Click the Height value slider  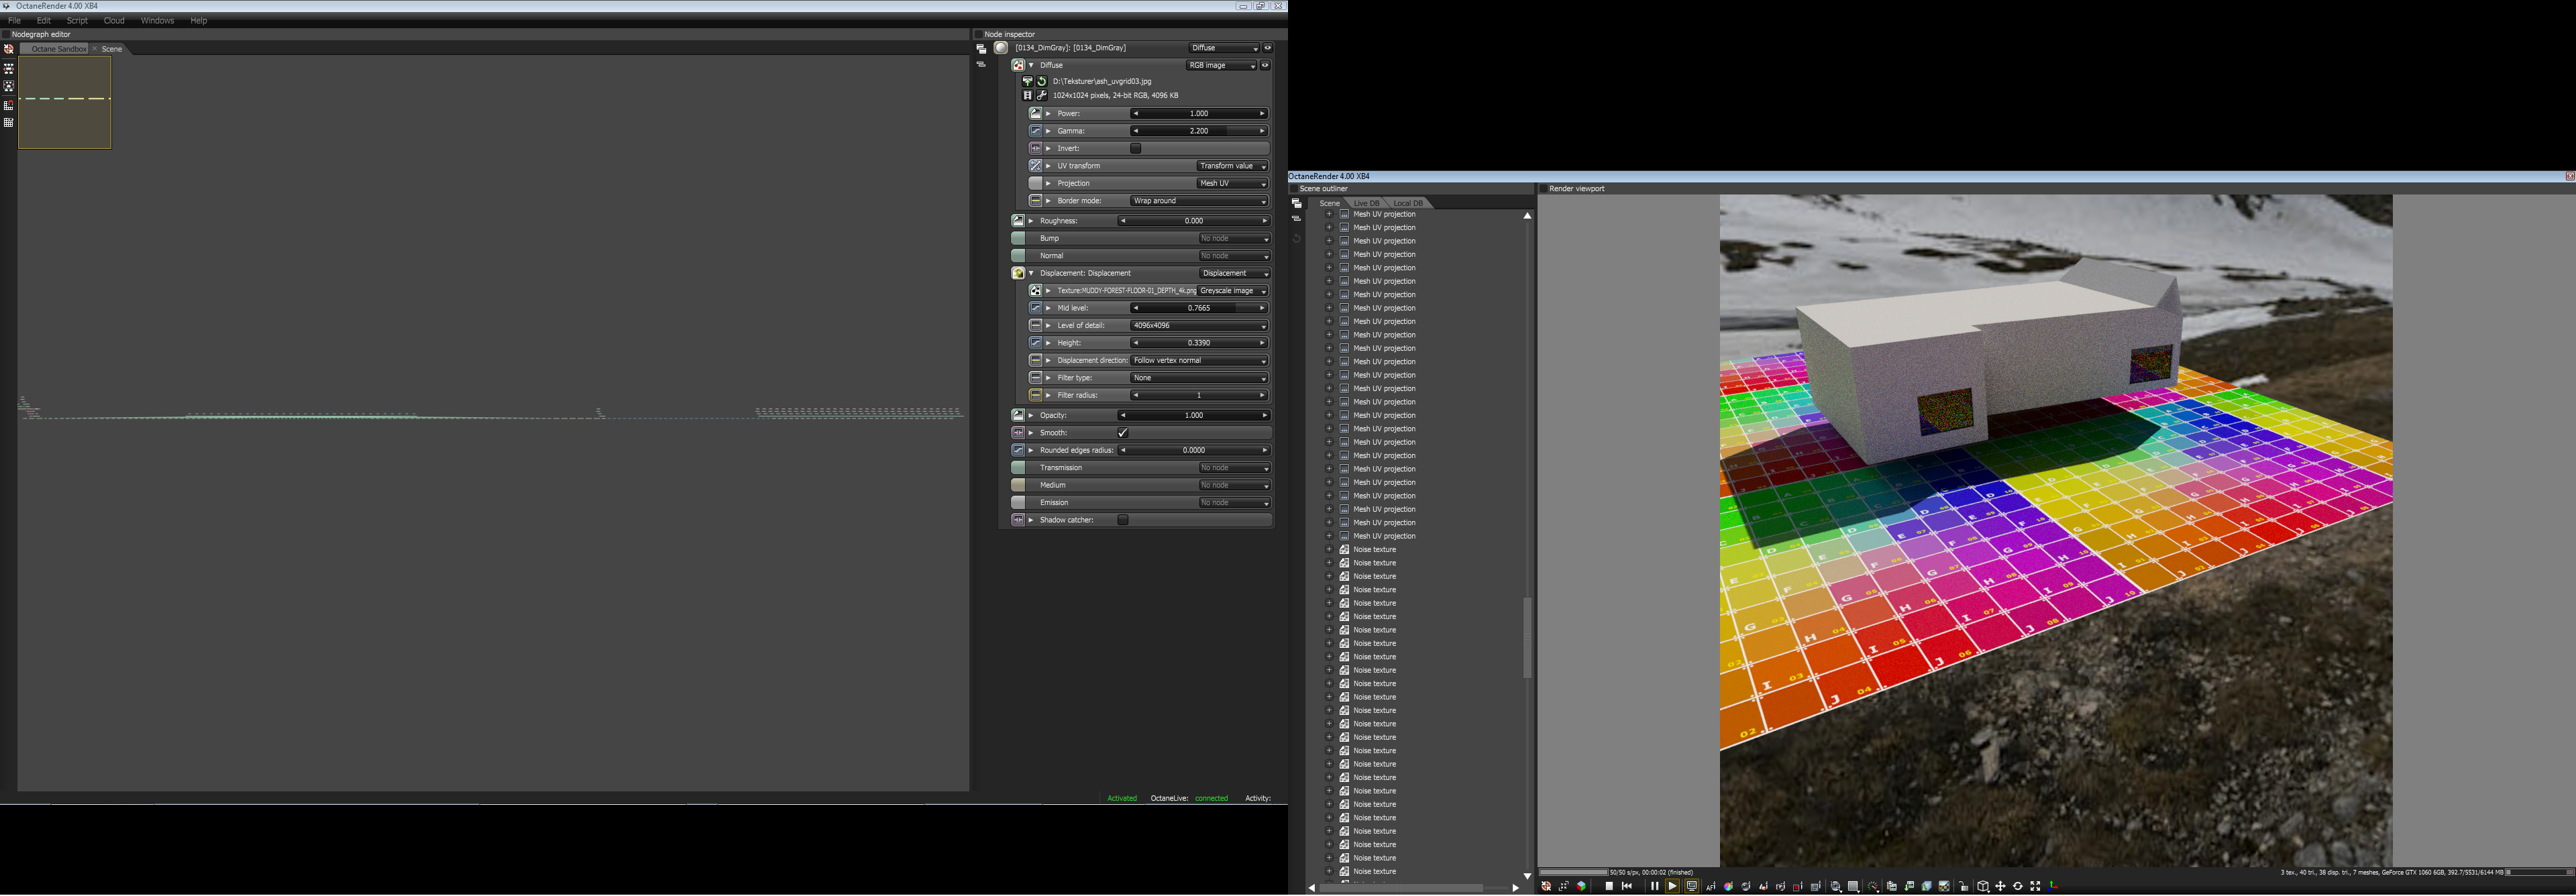coord(1198,343)
